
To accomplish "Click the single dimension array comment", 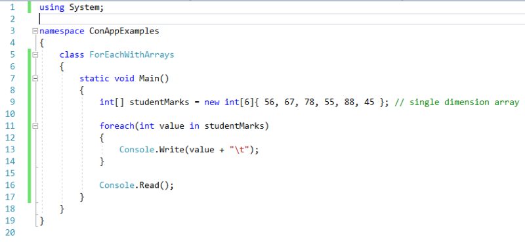I will point(457,102).
